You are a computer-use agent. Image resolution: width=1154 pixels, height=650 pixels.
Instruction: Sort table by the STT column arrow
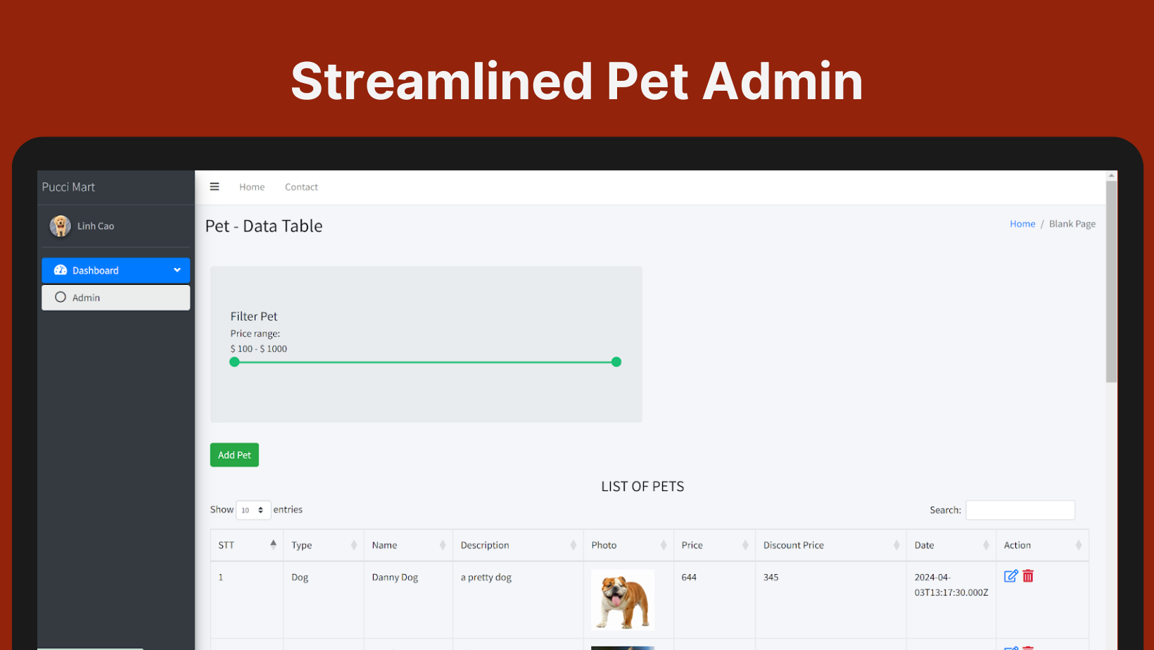[273, 544]
